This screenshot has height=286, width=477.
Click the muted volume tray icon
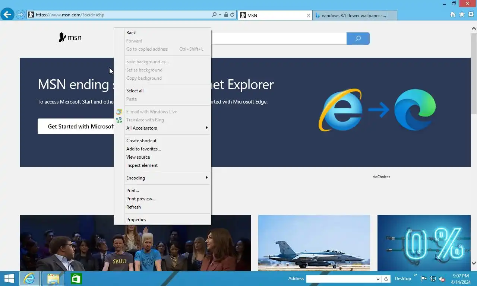point(442,279)
